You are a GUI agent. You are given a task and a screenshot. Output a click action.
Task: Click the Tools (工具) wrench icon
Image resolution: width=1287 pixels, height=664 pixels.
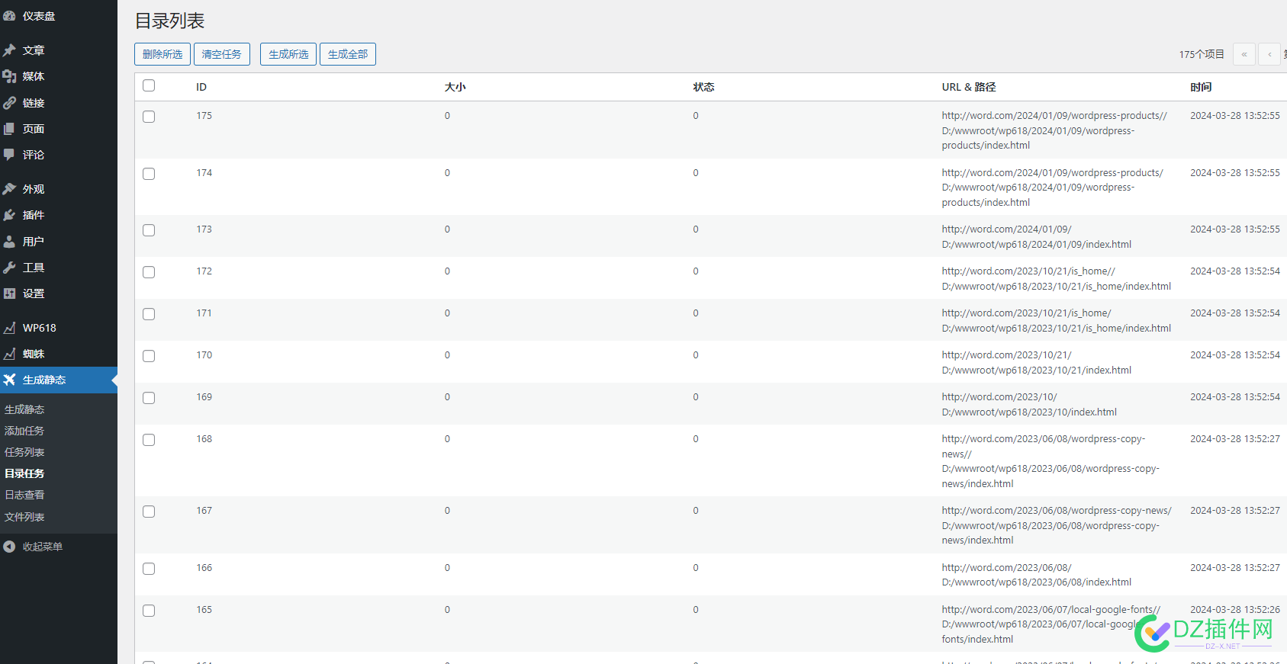9,268
